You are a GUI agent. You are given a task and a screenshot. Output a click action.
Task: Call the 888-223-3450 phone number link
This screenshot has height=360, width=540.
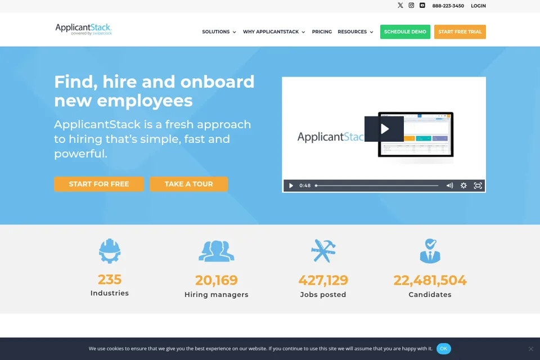click(448, 6)
